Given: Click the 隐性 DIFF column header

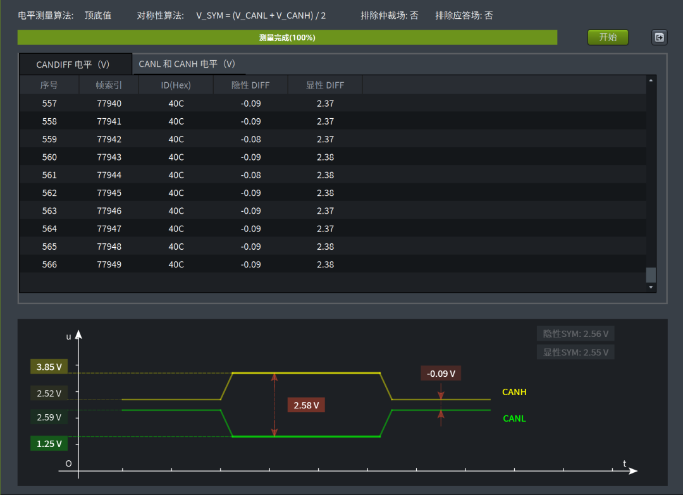Looking at the screenshot, I should pos(250,85).
